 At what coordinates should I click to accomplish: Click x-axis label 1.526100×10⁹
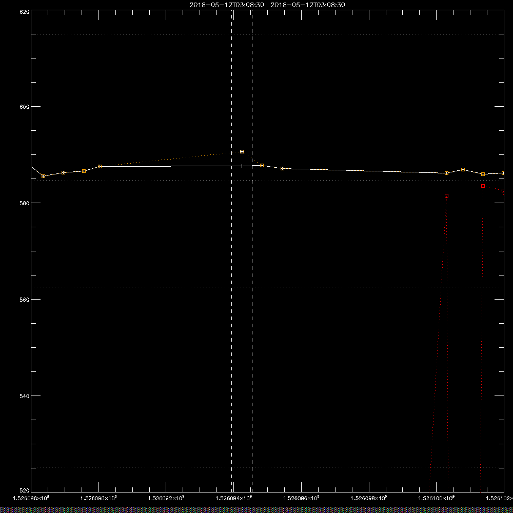[x=437, y=498]
